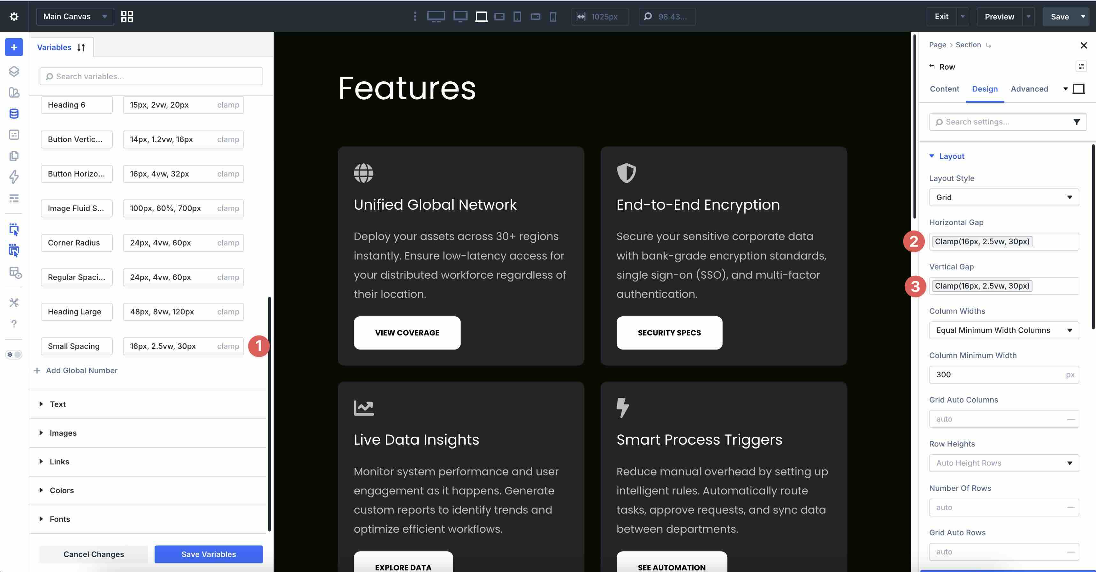The image size is (1096, 572).
Task: Switch to the Advanced tab
Action: point(1029,89)
